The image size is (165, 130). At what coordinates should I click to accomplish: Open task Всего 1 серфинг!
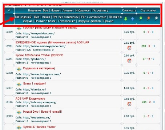click(35, 83)
